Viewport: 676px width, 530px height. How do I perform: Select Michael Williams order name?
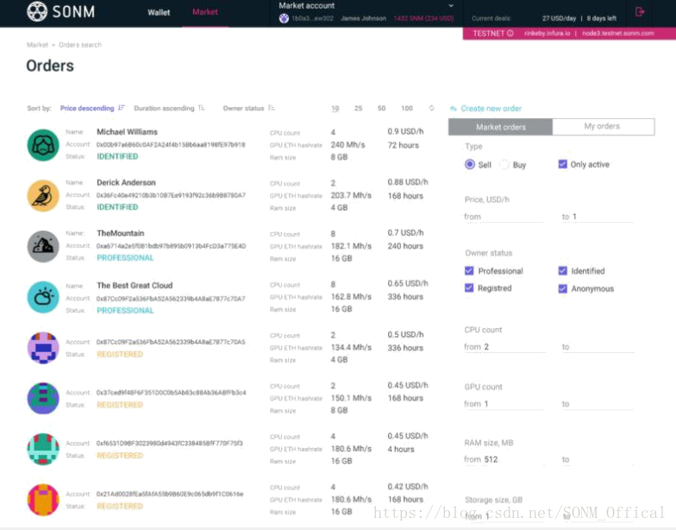pyautogui.click(x=128, y=132)
